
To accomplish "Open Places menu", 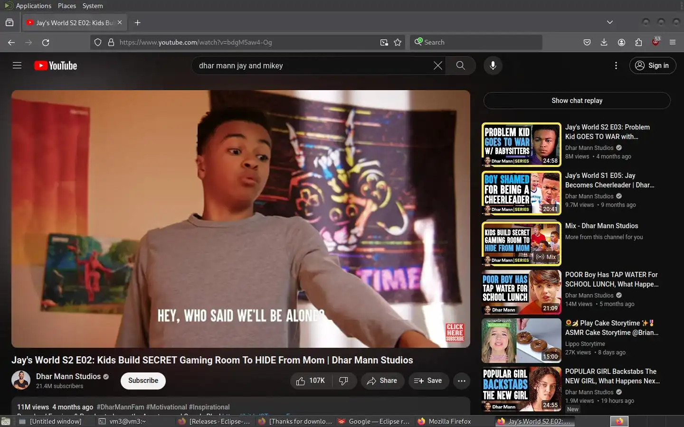I will pyautogui.click(x=67, y=6).
